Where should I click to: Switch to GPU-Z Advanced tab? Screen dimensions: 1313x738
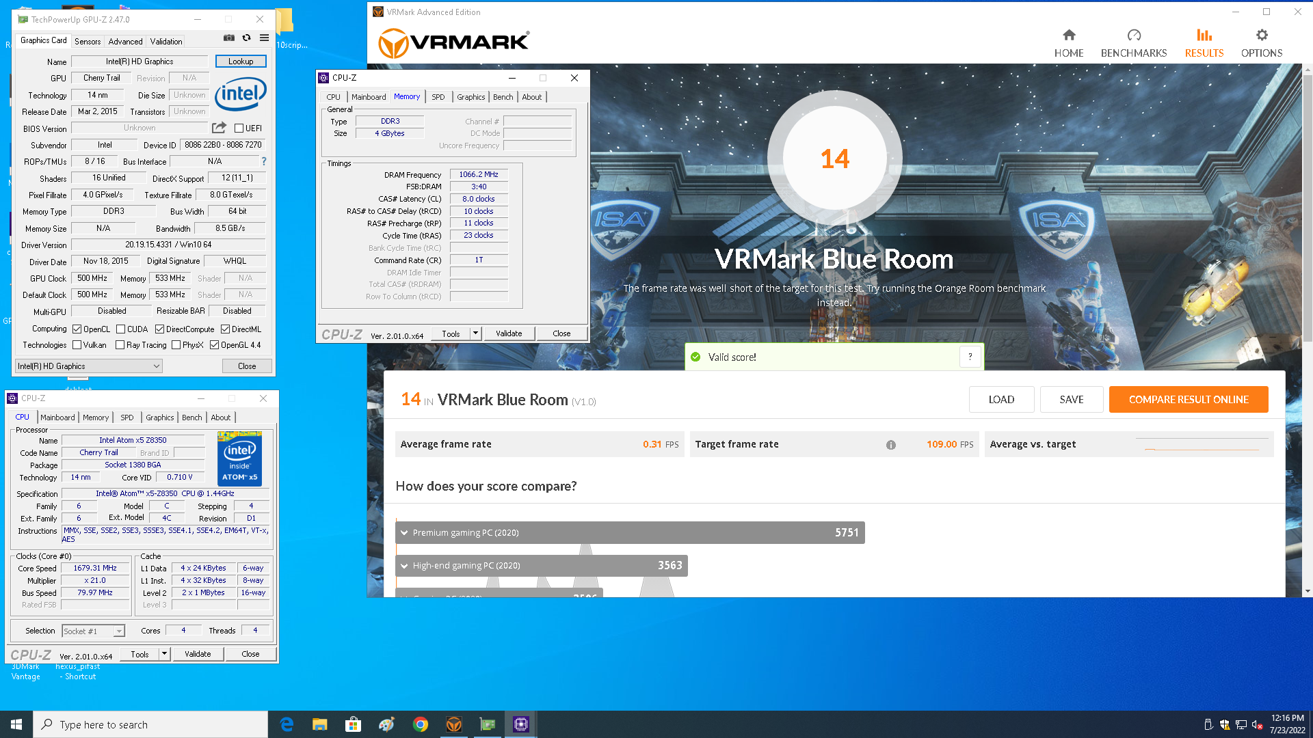click(x=125, y=41)
